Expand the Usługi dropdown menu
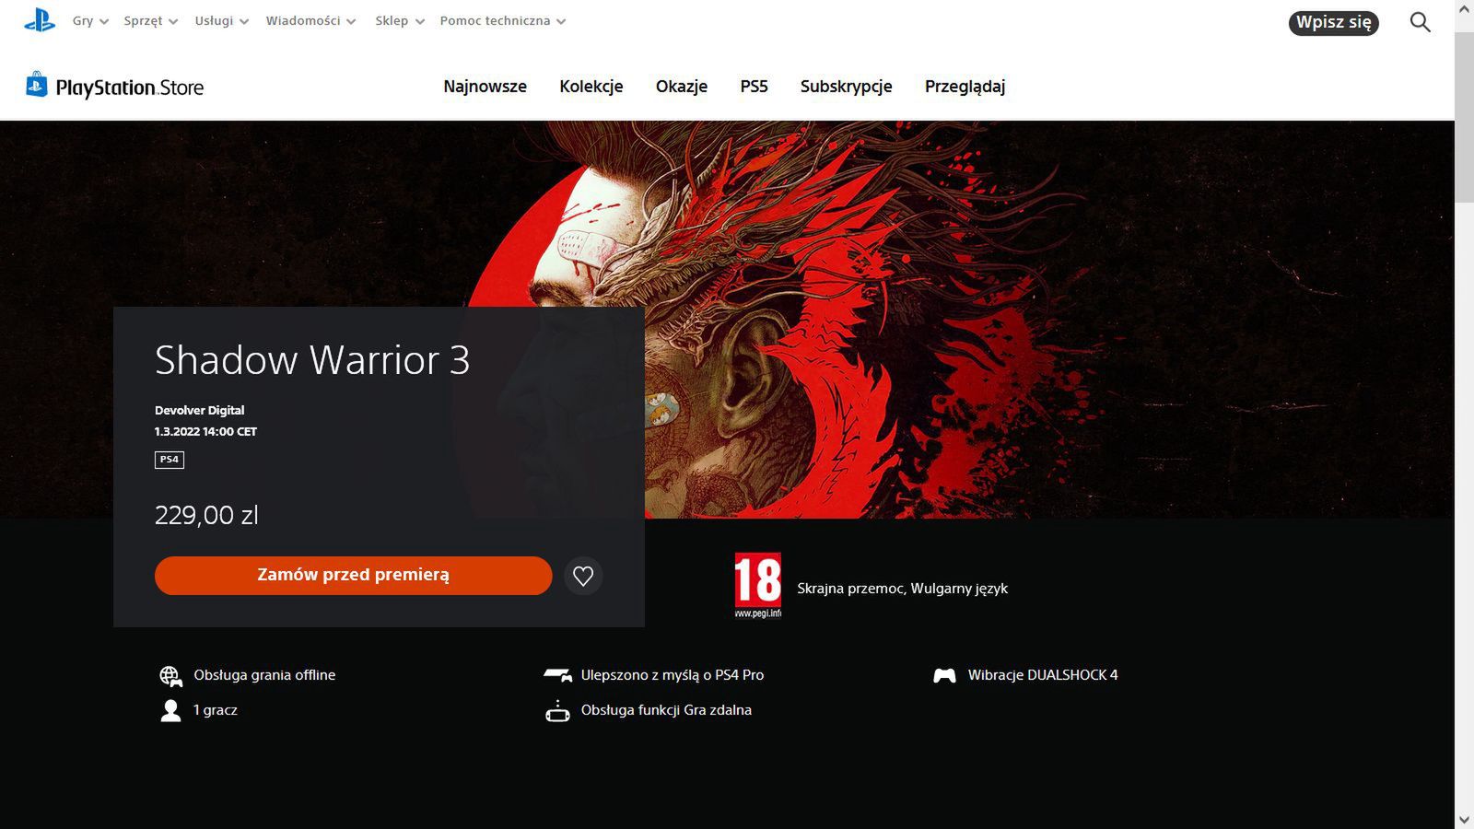The image size is (1474, 829). pyautogui.click(x=222, y=20)
